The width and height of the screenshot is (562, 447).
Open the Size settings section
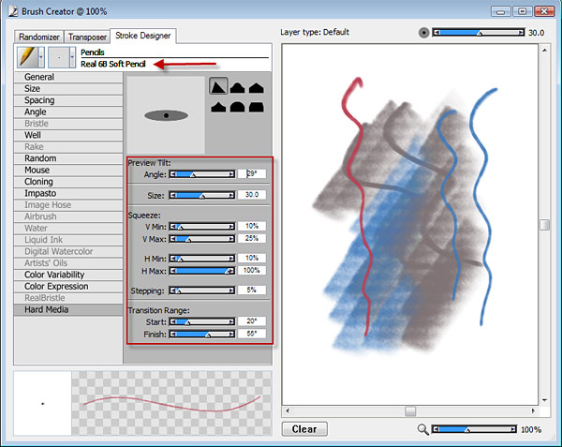pyautogui.click(x=68, y=88)
